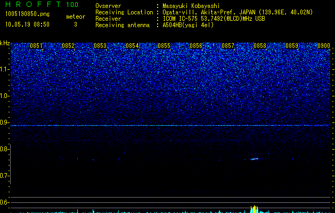Click the 0854 time marker

(x=132, y=46)
